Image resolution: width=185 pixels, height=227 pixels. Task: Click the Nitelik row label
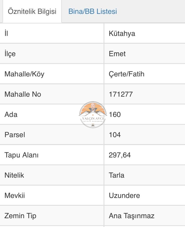[x=14, y=175]
